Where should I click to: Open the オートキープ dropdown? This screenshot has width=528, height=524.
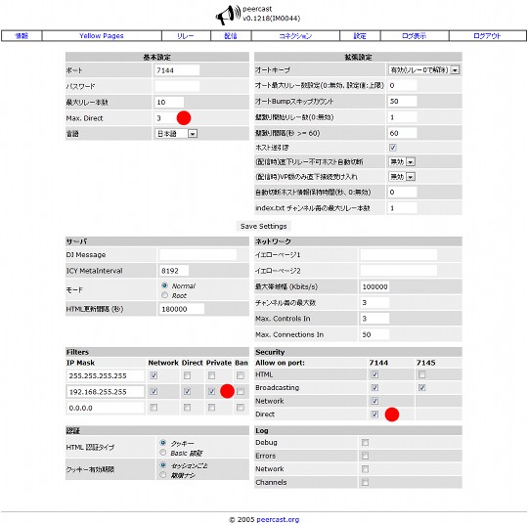coord(423,69)
